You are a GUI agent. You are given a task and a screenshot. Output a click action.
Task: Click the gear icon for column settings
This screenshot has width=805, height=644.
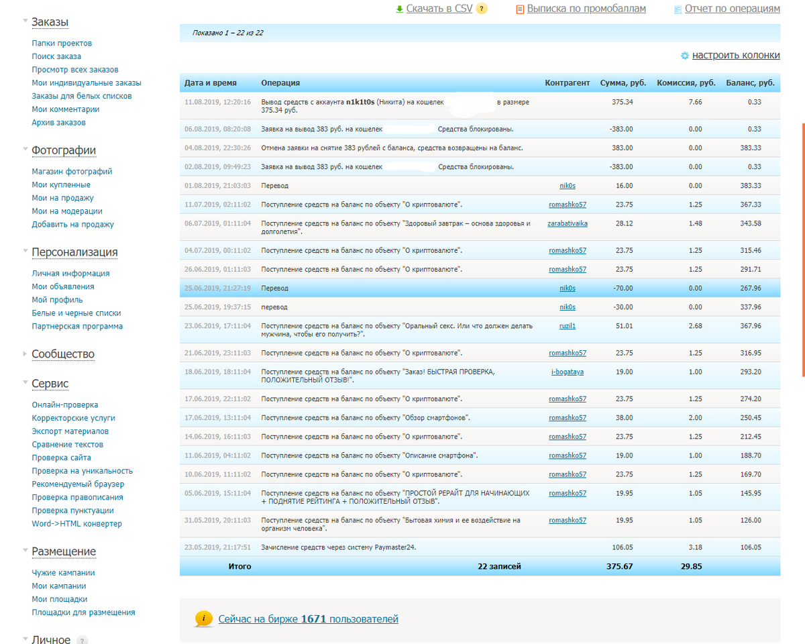click(x=685, y=56)
